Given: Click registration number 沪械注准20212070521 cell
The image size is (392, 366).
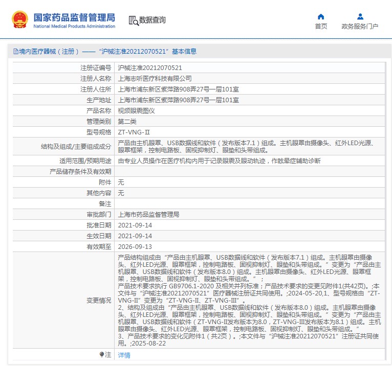Looking at the screenshot, I should tap(150, 67).
